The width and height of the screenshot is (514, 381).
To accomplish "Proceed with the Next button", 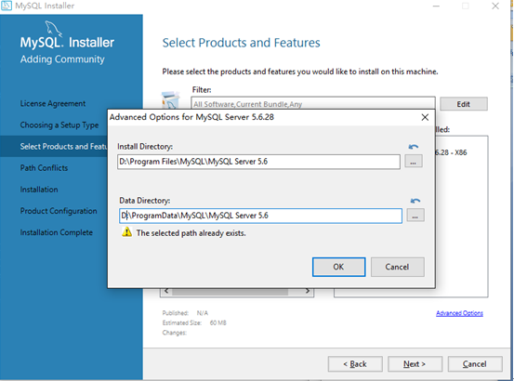I will [415, 364].
